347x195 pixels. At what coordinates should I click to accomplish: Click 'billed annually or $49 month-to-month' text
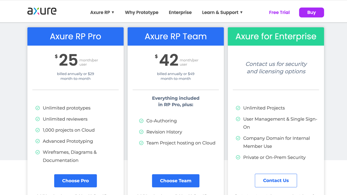176,76
